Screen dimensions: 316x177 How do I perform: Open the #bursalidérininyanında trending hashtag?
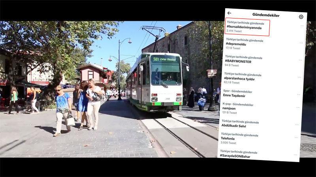[x=244, y=28]
